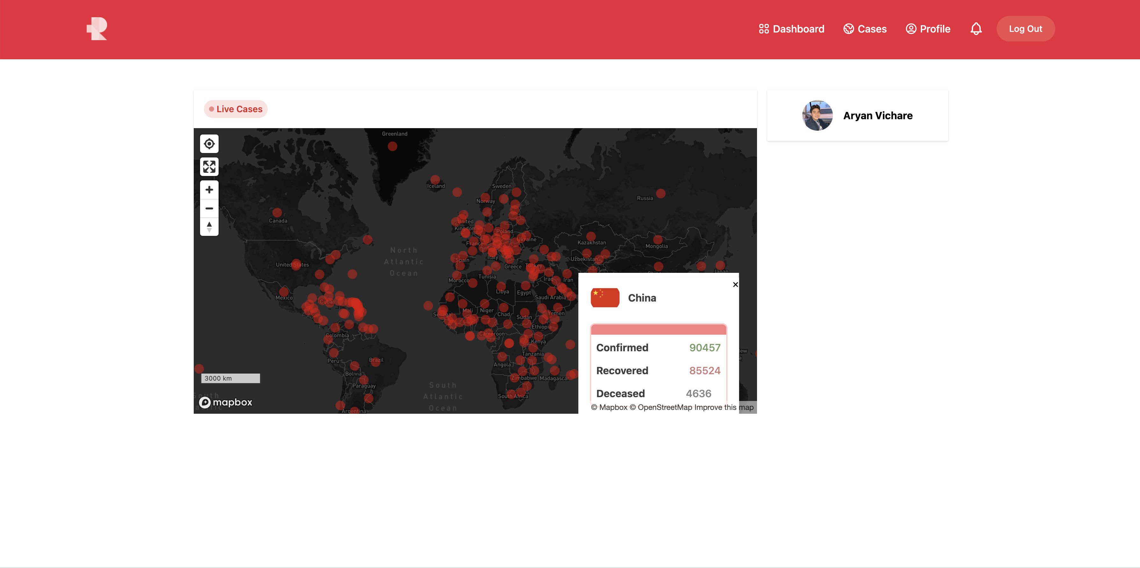Zoom in using the plus button

click(x=209, y=190)
